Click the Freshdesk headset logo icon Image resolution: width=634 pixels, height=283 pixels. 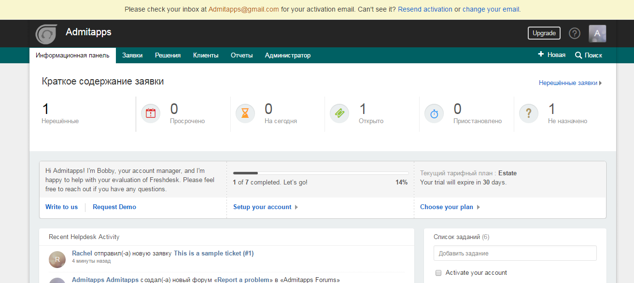point(46,34)
